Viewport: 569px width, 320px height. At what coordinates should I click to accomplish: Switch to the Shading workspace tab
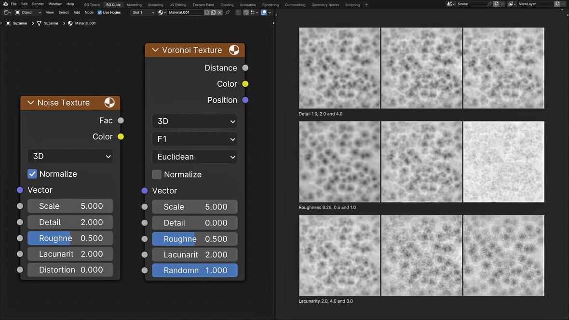tap(227, 5)
